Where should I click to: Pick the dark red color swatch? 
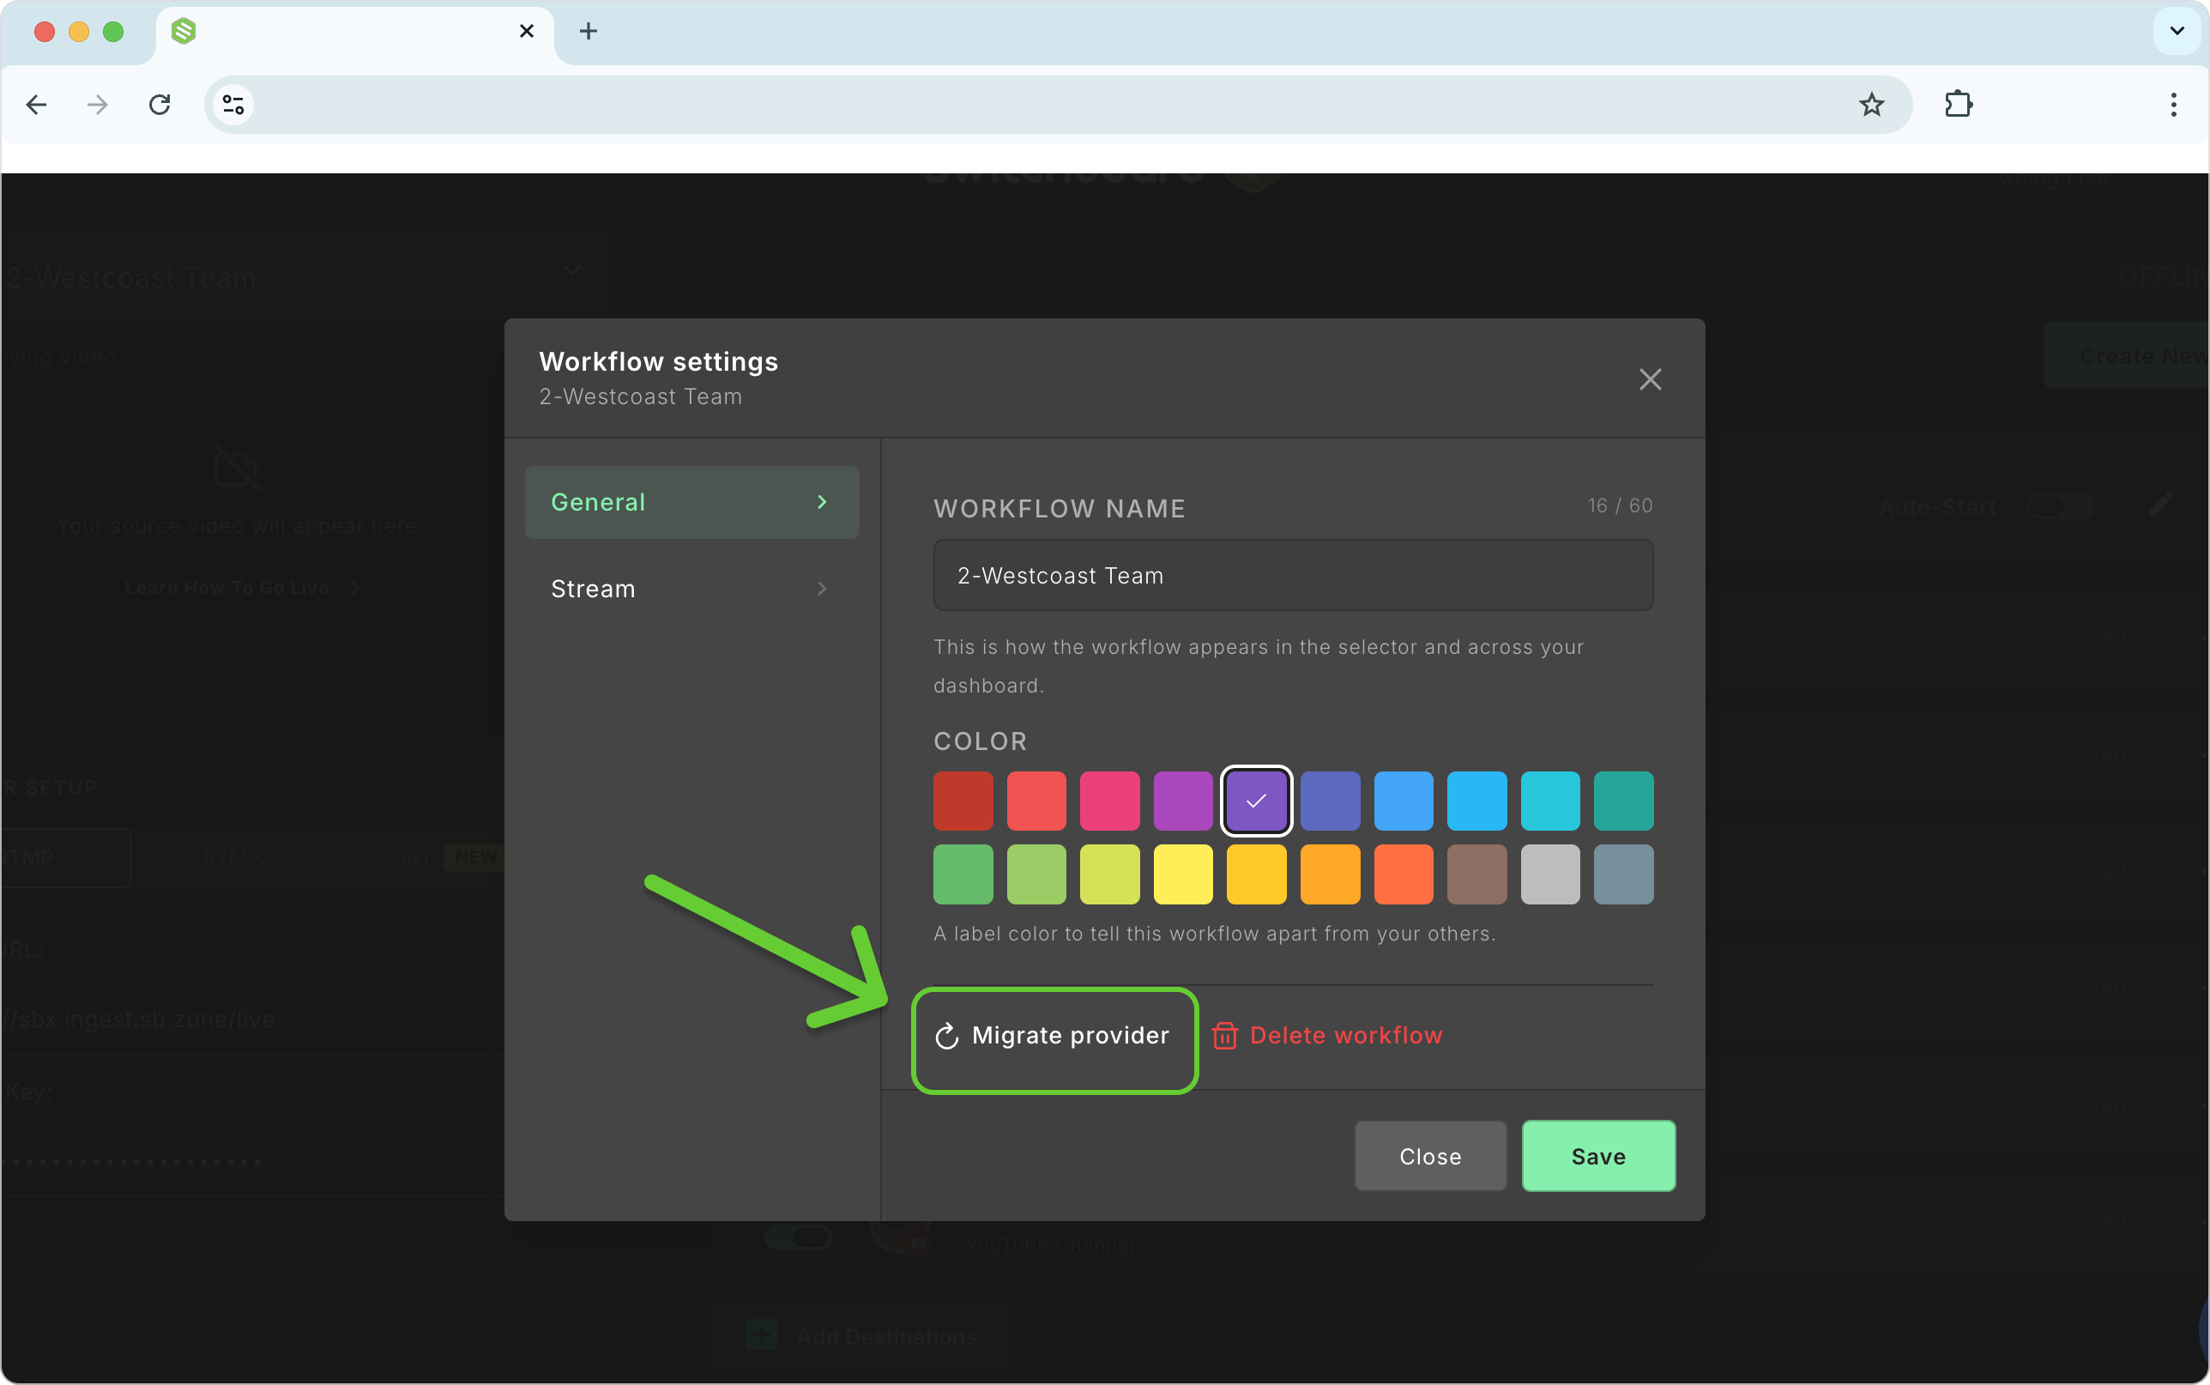963,801
